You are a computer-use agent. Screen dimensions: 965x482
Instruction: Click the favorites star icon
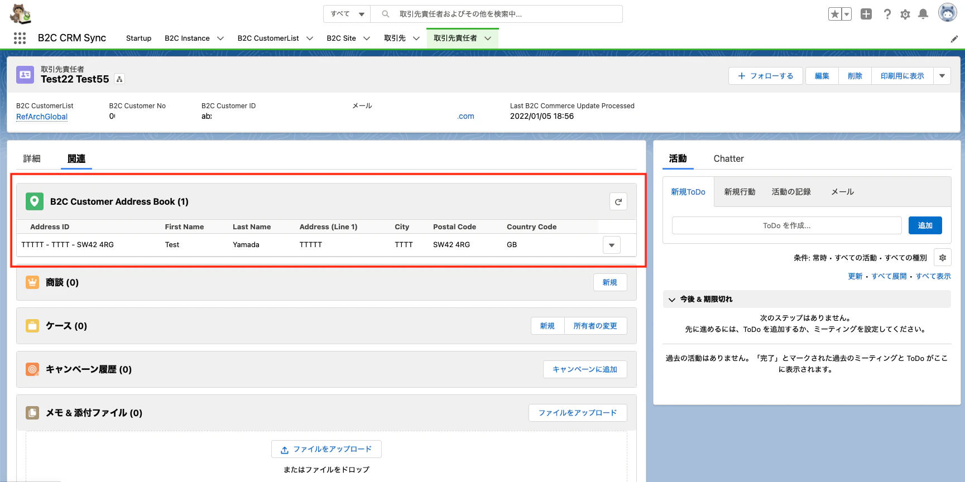835,14
